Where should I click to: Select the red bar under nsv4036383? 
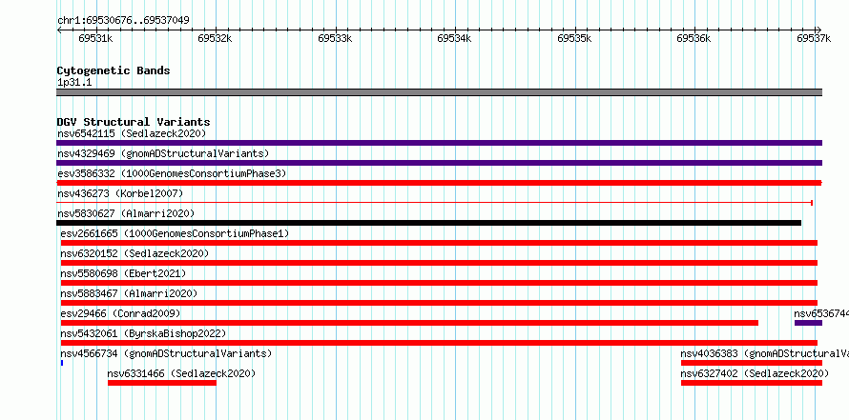[x=752, y=363]
